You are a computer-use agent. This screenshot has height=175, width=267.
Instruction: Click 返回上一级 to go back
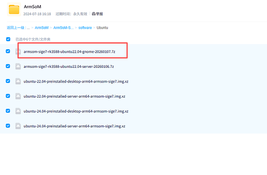click(x=15, y=28)
